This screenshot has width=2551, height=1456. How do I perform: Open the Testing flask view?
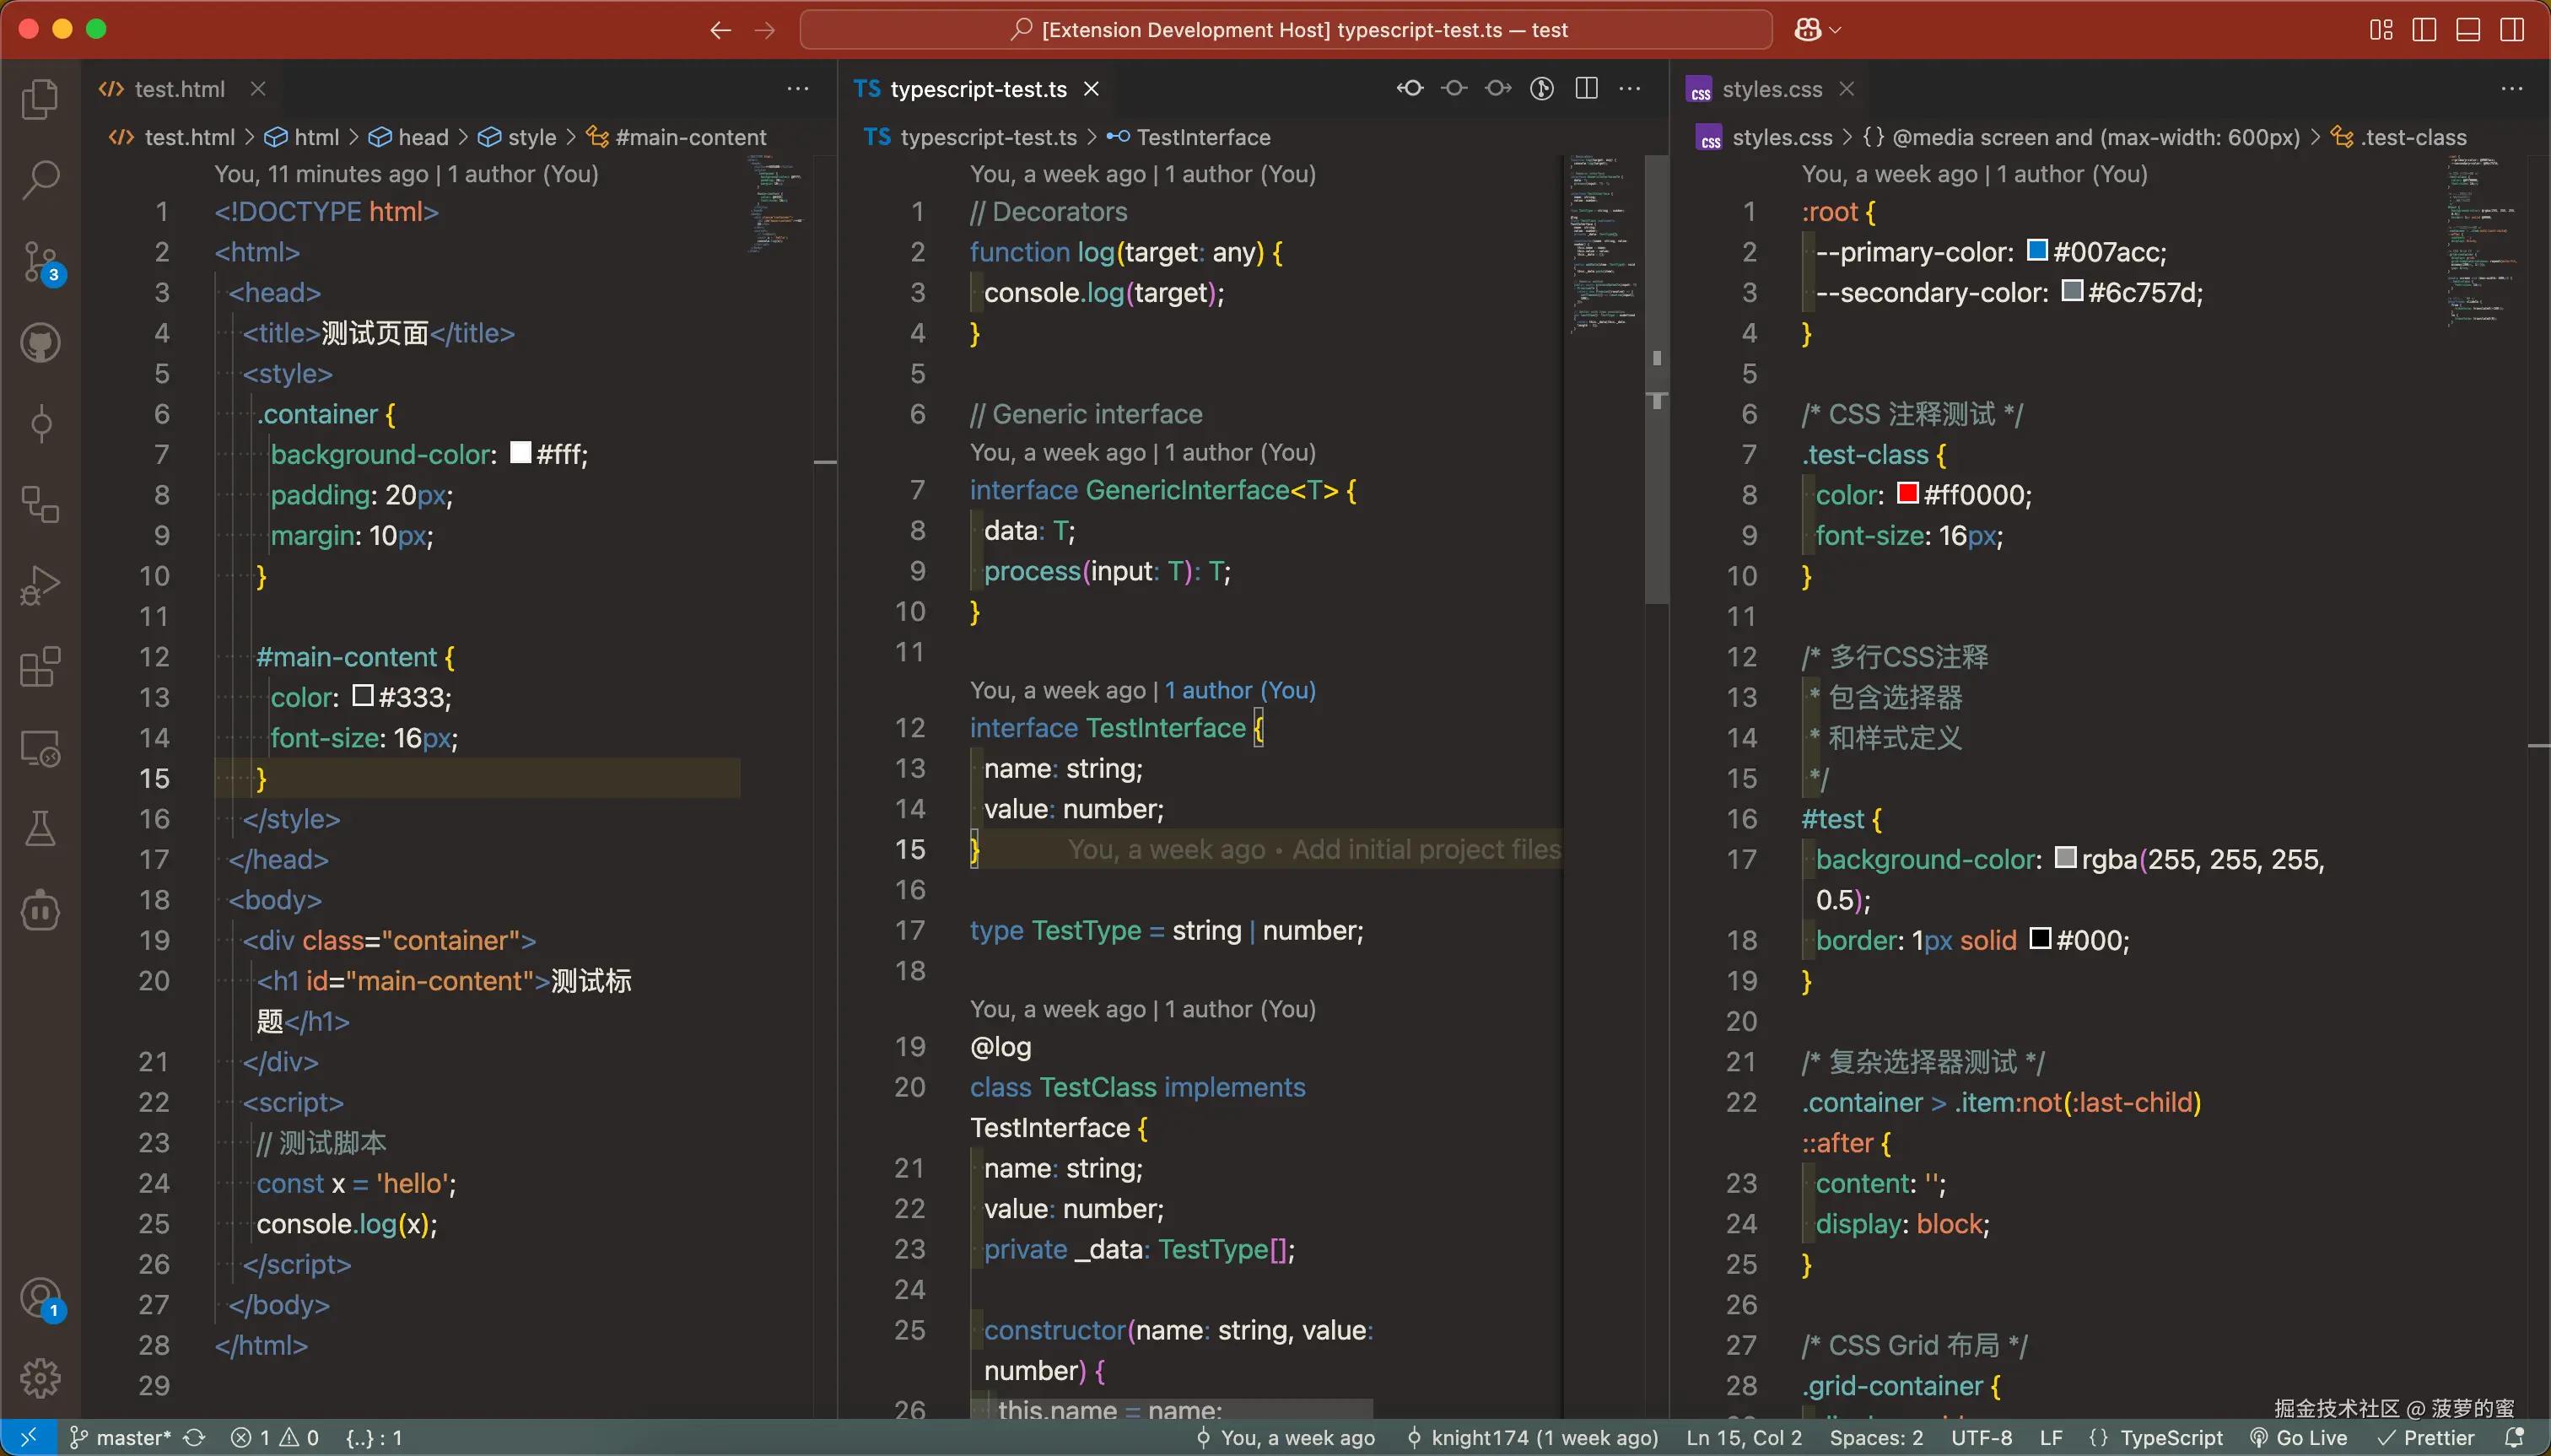(40, 829)
